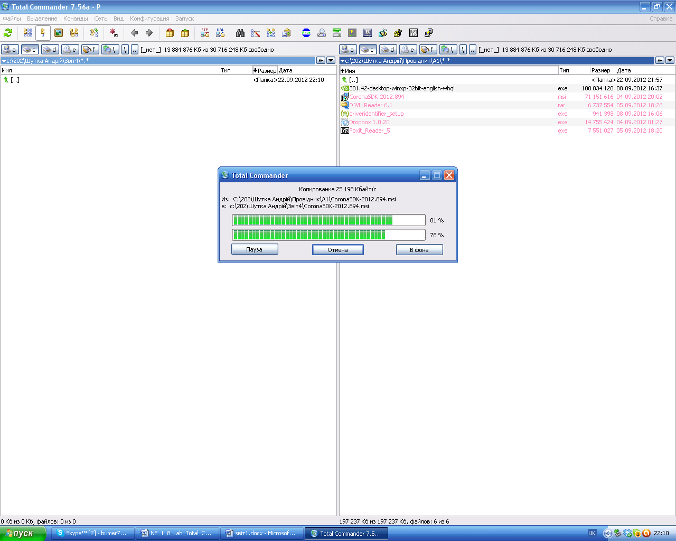Open the пуск Start button

tap(23, 533)
